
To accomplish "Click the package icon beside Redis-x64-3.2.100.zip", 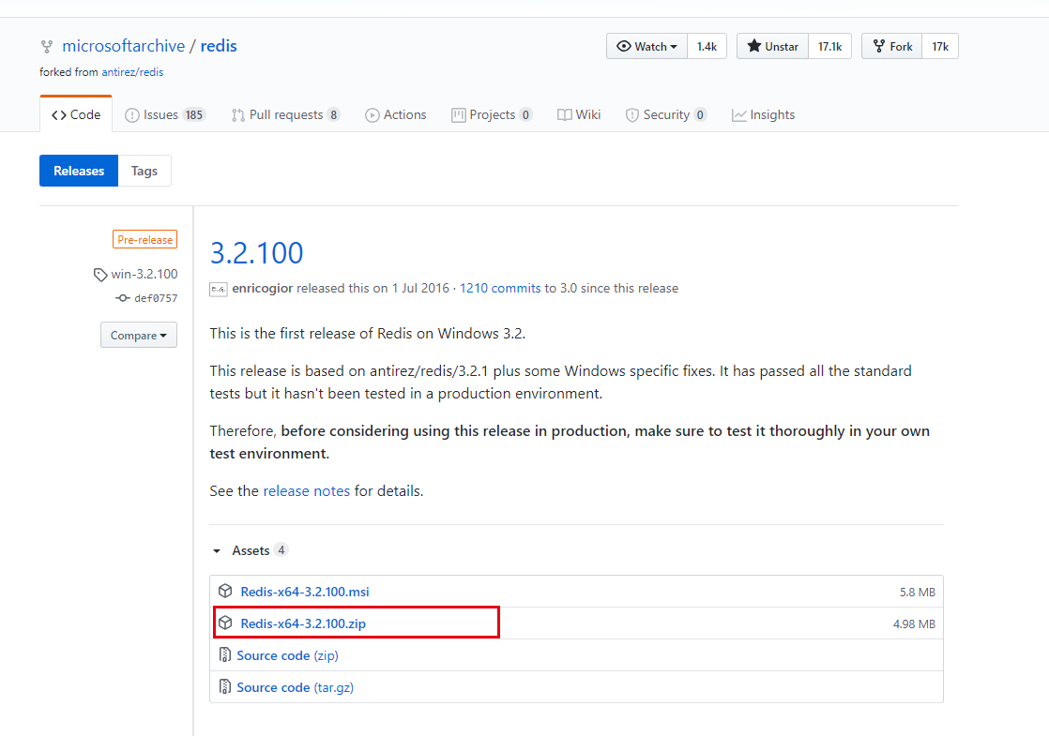I will [x=225, y=623].
